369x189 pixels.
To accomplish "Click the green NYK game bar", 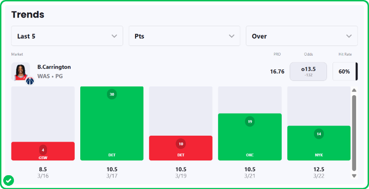I will [319, 143].
